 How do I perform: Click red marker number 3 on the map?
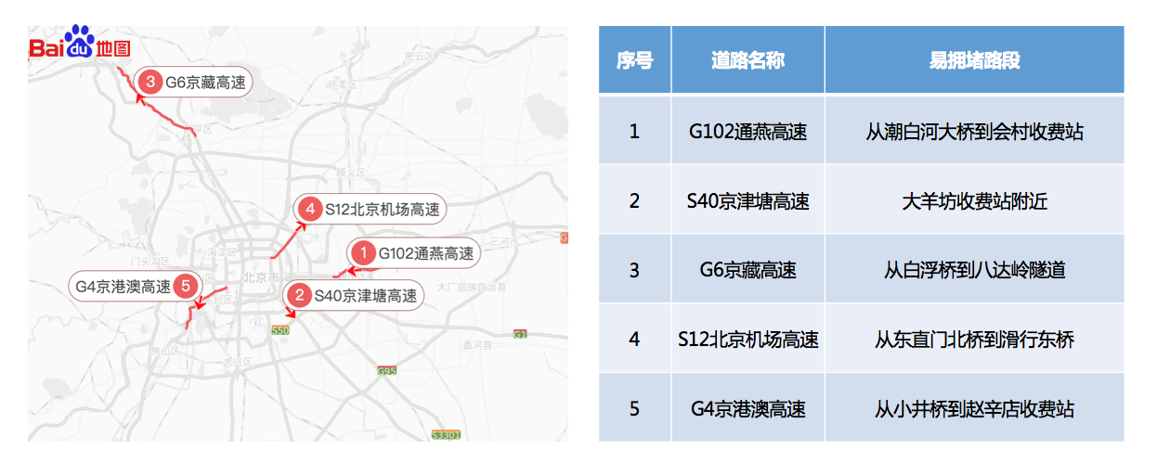[x=149, y=83]
